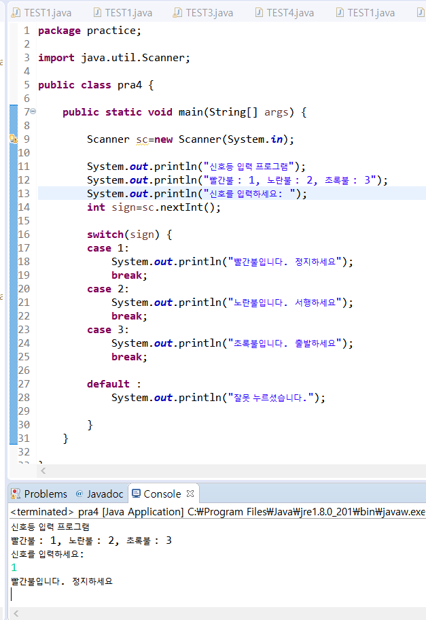This screenshot has width=426, height=620.
Task: Click the 'case 1:' label
Action: [x=108, y=248]
